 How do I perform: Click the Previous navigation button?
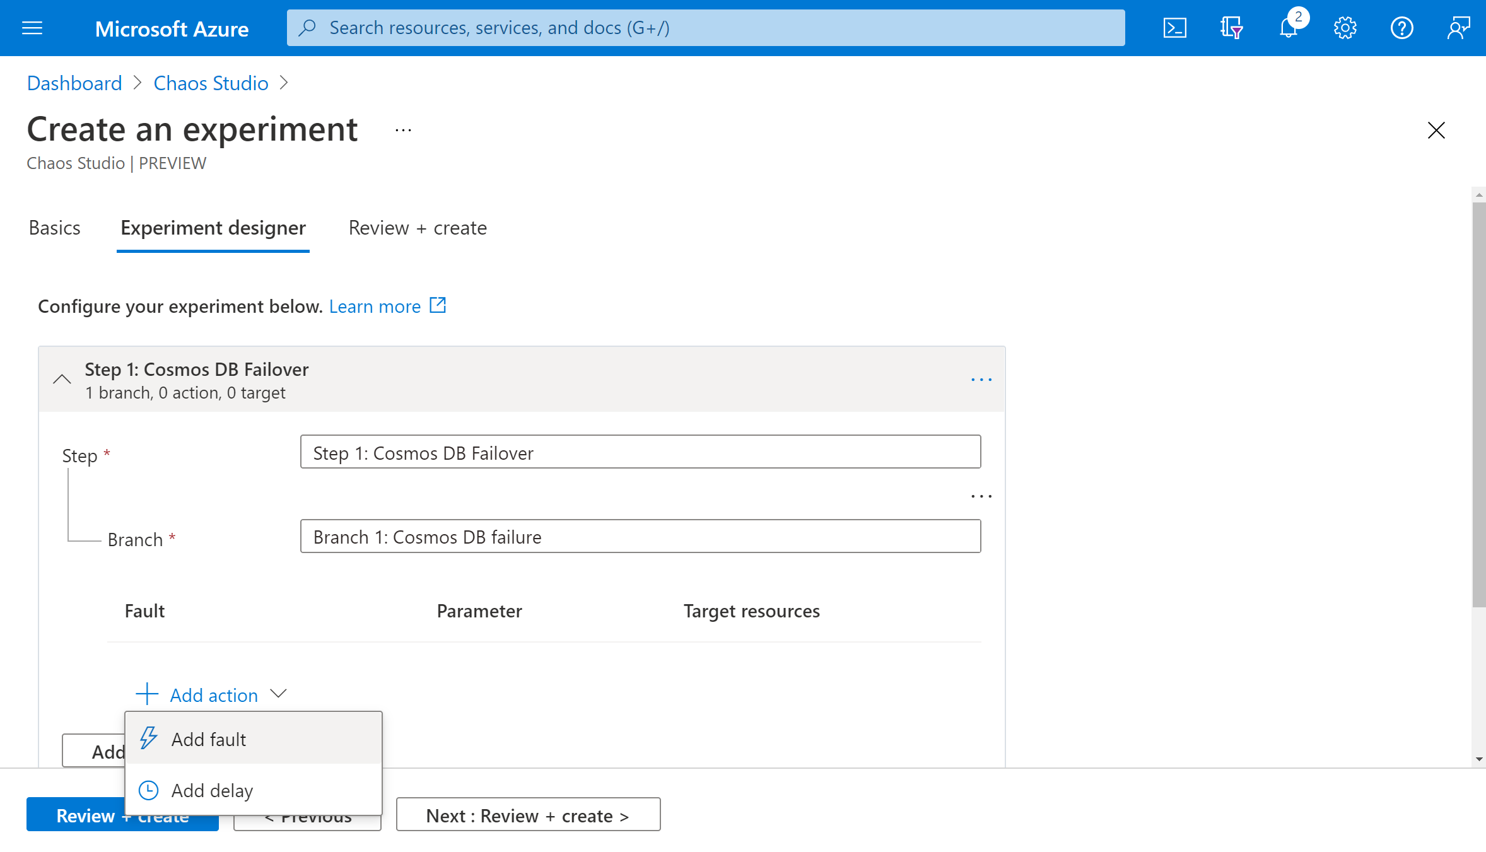(x=308, y=816)
